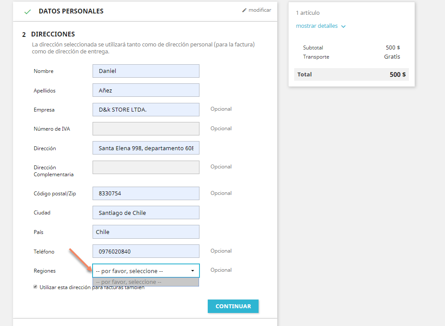The image size is (445, 326).
Task: Focus the Apellidos input field
Action: click(146, 90)
